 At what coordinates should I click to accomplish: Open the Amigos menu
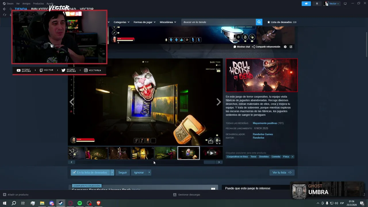pyautogui.click(x=26, y=3)
